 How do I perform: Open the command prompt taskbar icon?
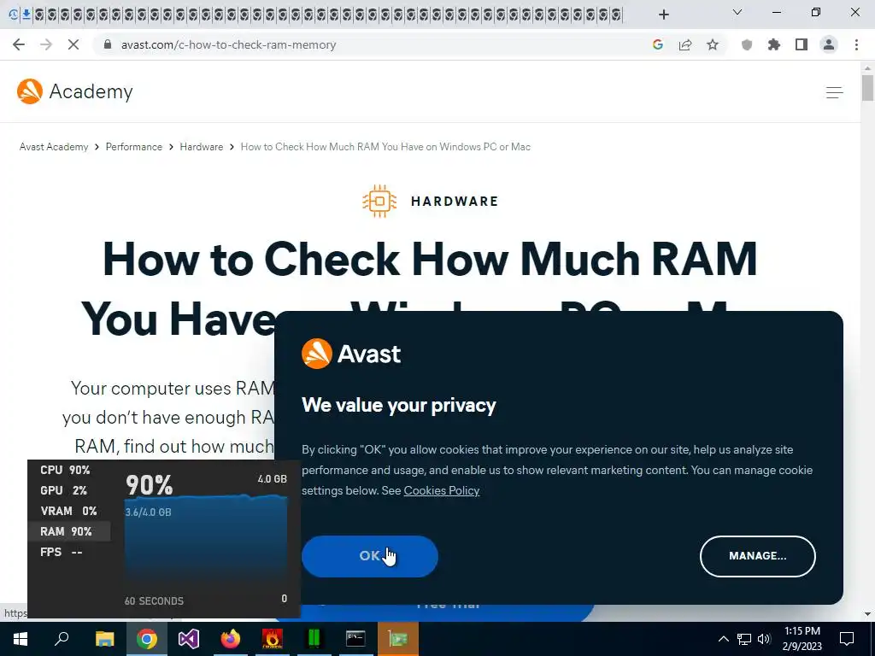(x=355, y=639)
